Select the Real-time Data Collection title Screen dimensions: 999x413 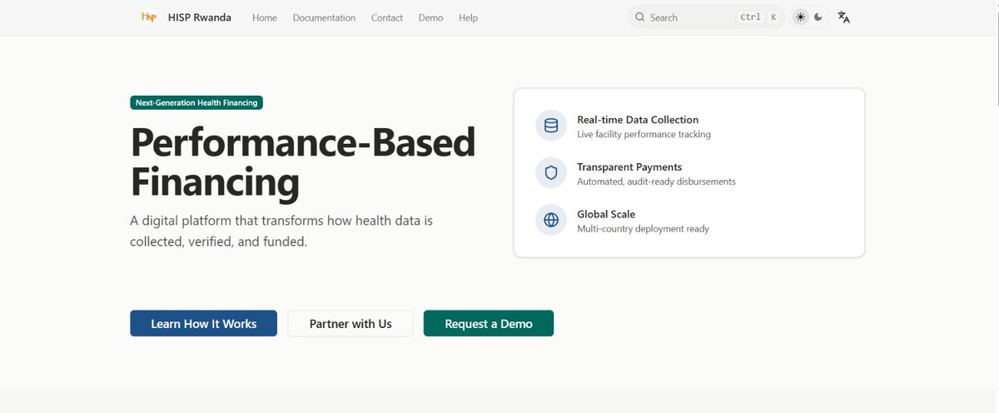click(638, 120)
